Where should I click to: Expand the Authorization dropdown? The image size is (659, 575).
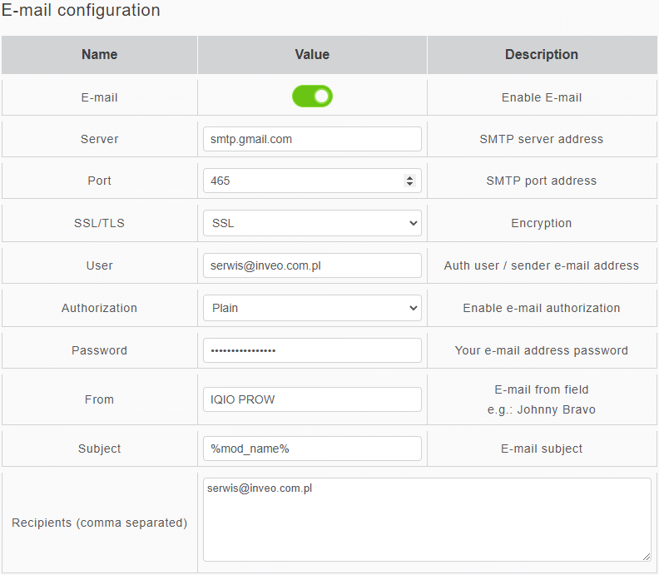[312, 308]
